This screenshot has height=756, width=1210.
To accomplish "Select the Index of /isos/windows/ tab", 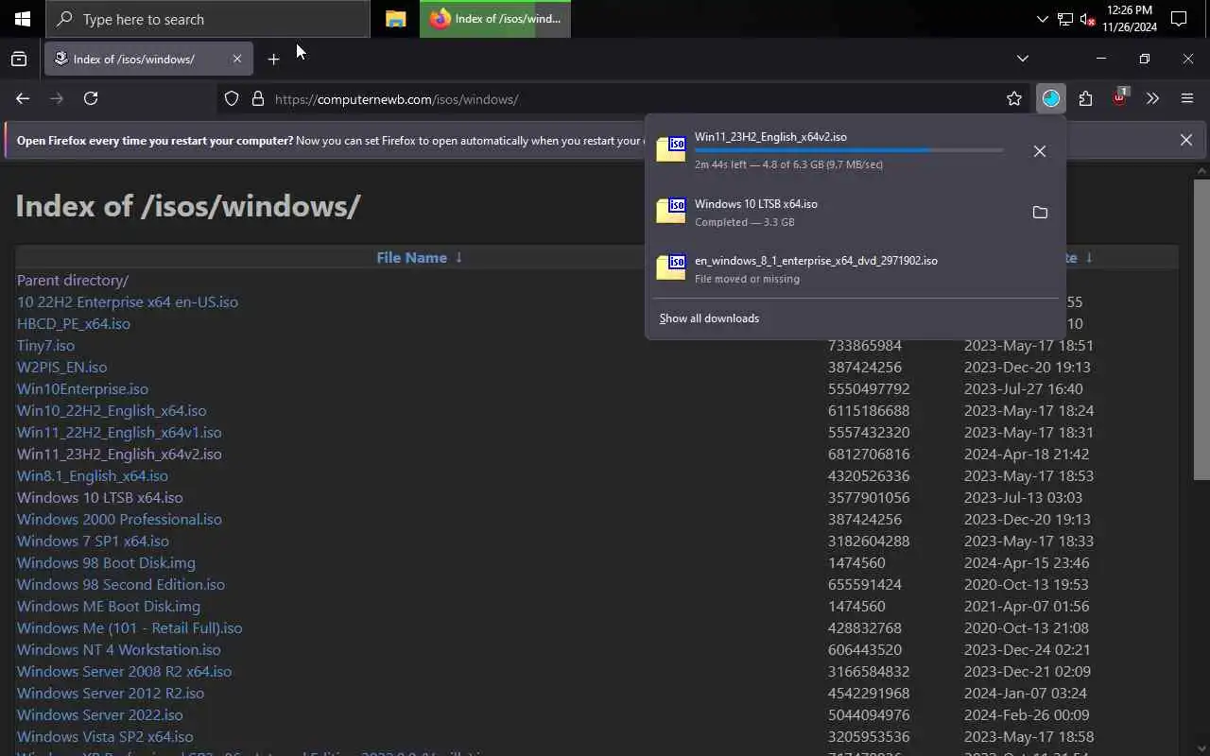I will coord(149,59).
